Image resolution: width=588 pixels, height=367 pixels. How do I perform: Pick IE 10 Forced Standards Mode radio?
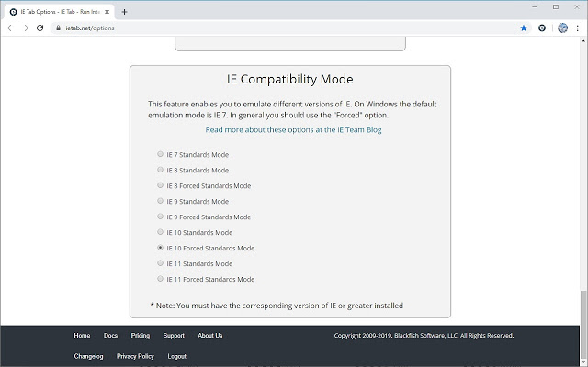160,248
